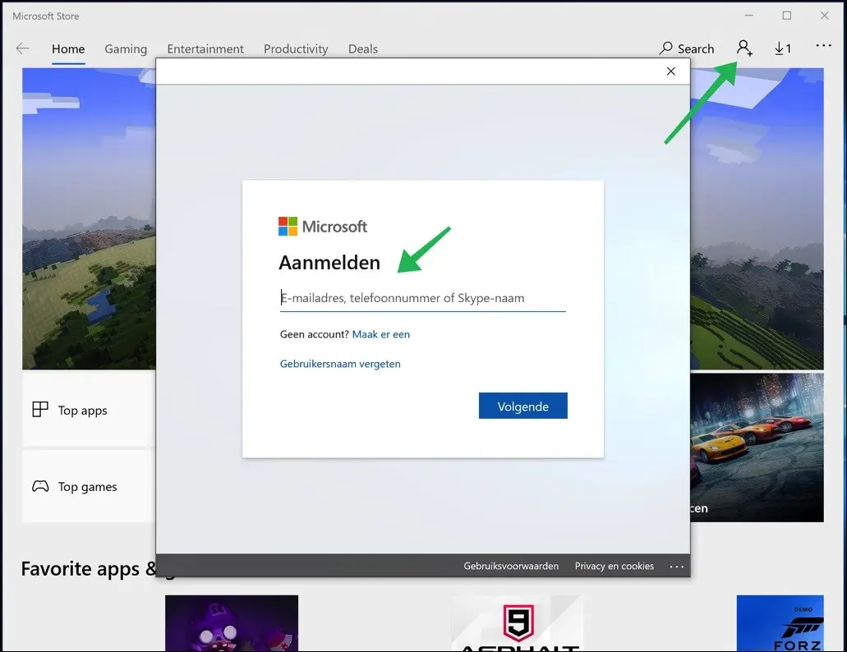847x652 pixels.
Task: Open the Entertainment tab
Action: tap(205, 49)
